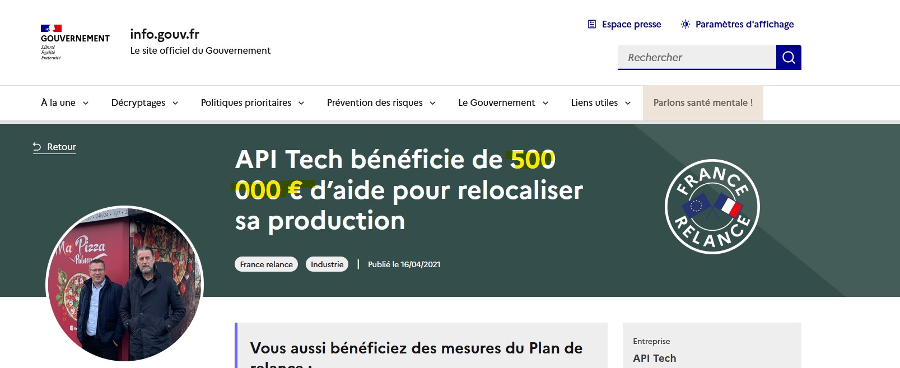Expand the À la une menu

[64, 103]
